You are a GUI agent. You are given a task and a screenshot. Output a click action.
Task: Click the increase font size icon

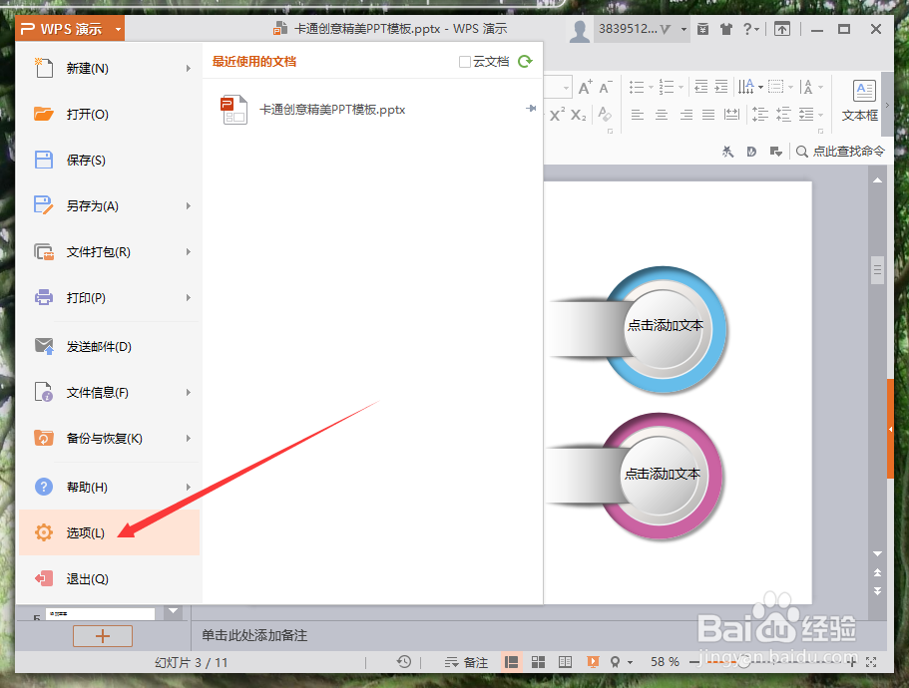pos(584,88)
